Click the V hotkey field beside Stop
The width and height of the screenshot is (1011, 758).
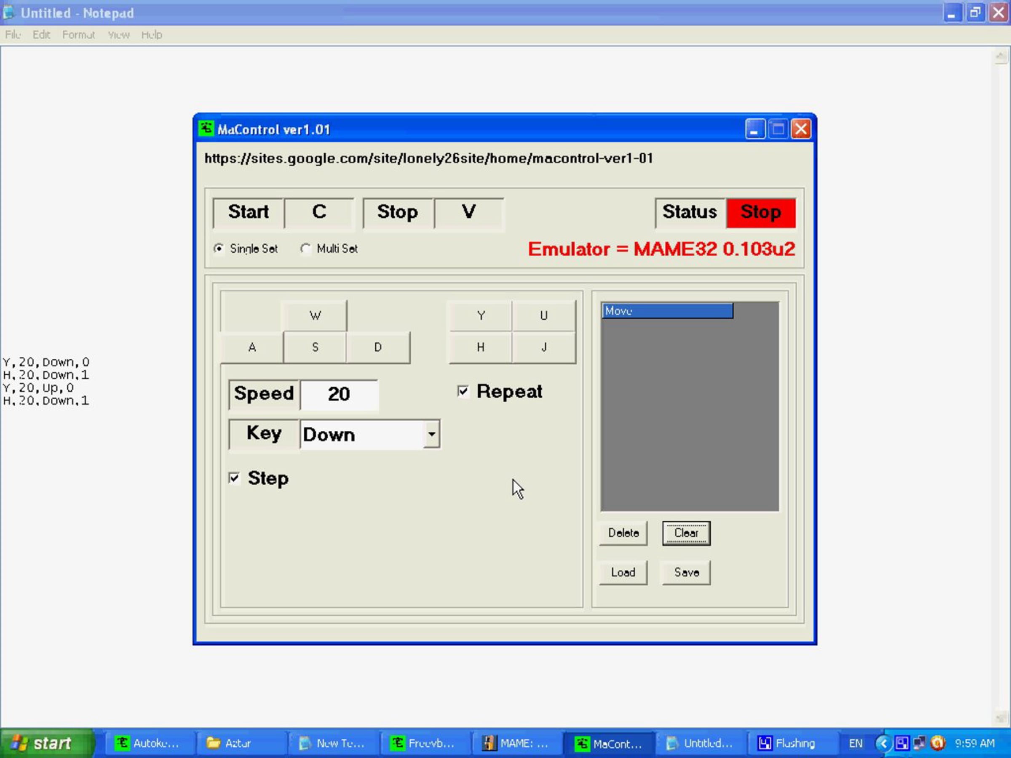(469, 213)
